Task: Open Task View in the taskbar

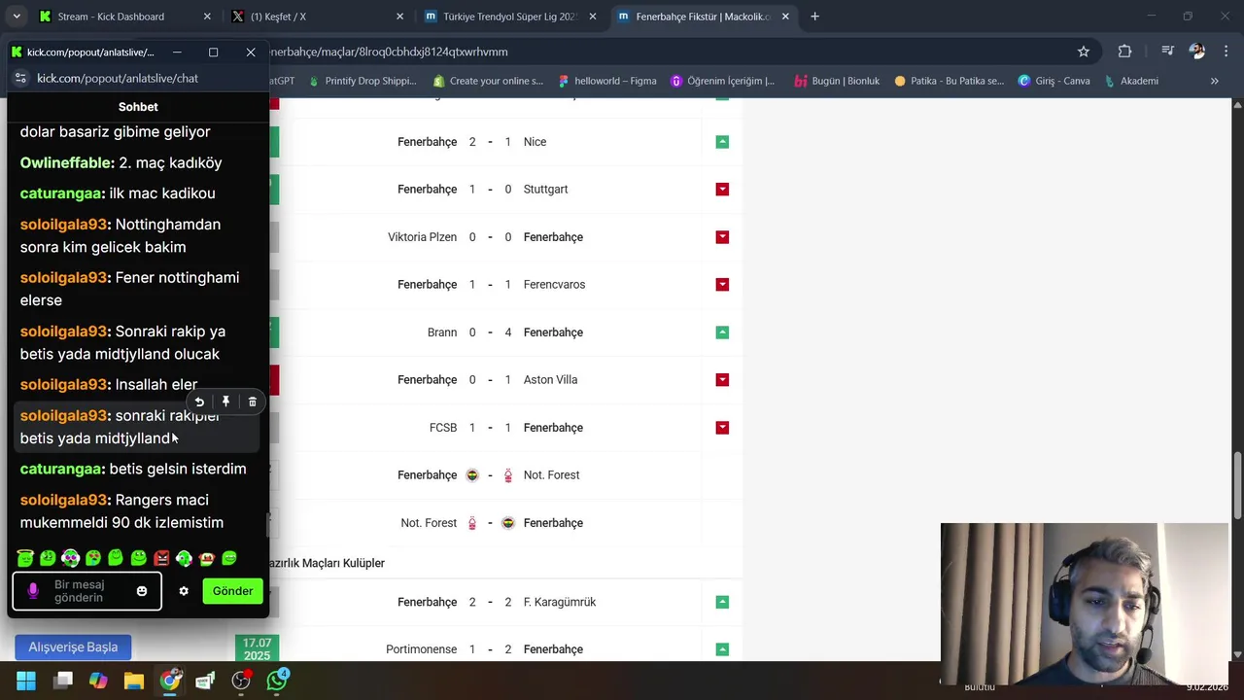Action: click(x=63, y=681)
